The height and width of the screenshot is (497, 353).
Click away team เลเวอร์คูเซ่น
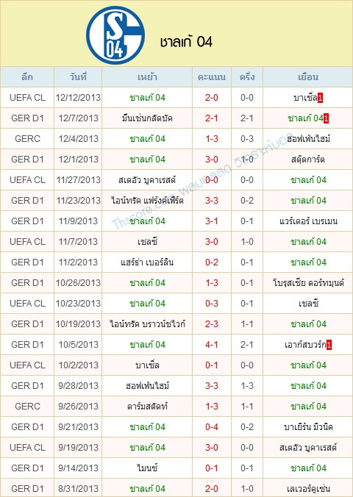308,489
